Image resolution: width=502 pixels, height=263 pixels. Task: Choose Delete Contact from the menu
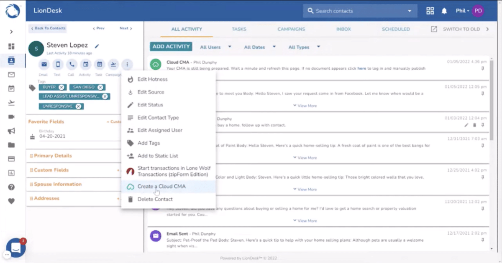coord(168,199)
